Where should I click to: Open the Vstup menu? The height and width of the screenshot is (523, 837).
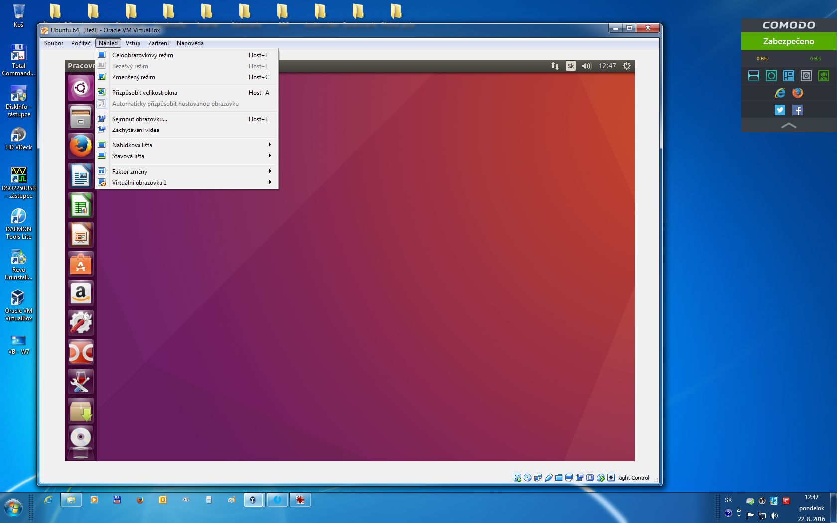(133, 43)
